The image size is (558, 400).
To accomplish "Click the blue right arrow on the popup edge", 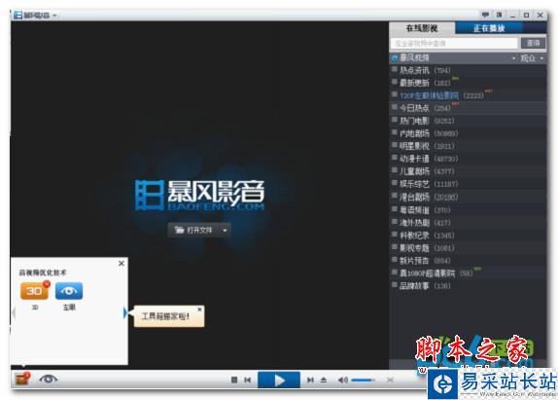I will 125,312.
